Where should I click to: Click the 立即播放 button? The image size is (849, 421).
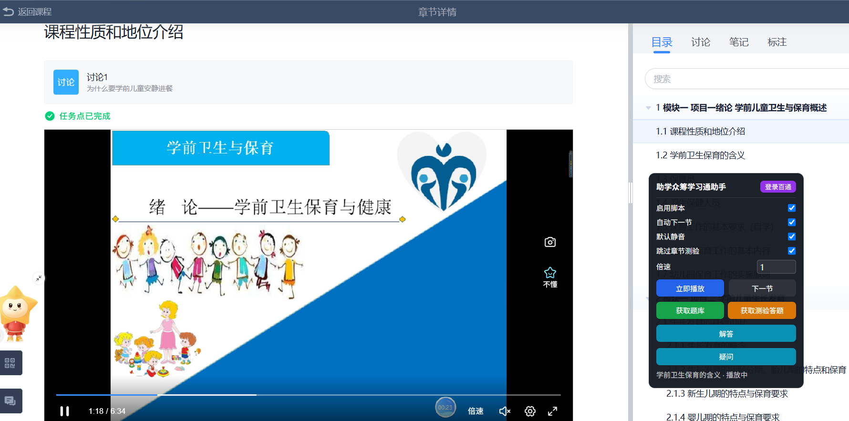690,288
